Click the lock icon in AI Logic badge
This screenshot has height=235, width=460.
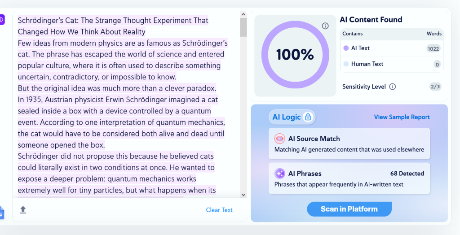coord(308,117)
